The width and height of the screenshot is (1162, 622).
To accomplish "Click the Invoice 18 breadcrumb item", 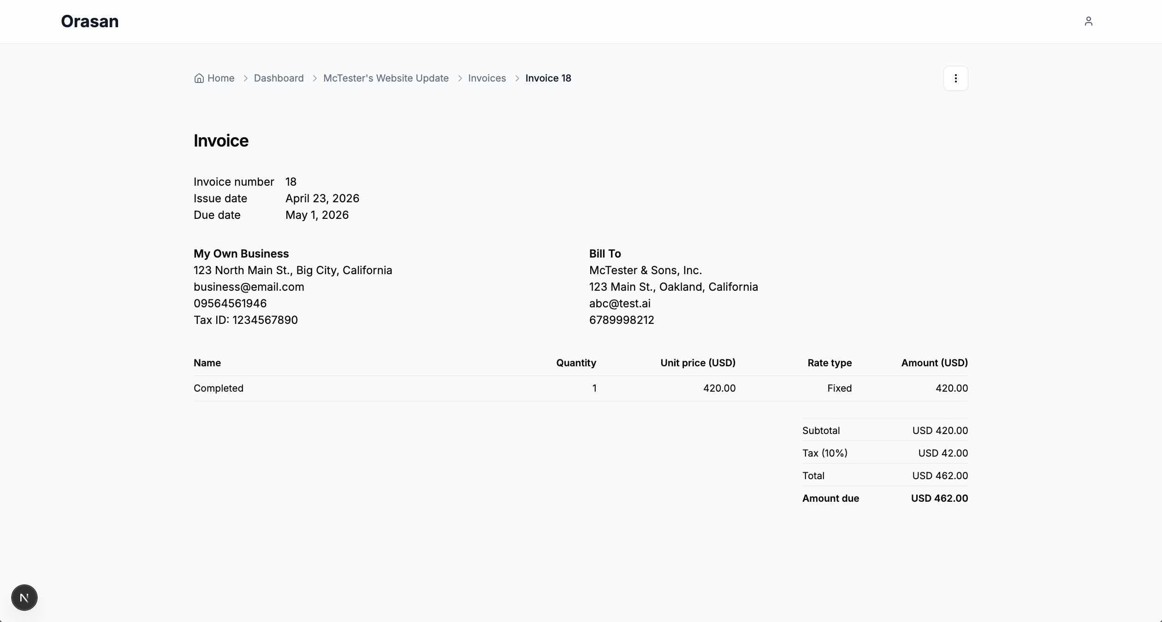I will (x=548, y=78).
